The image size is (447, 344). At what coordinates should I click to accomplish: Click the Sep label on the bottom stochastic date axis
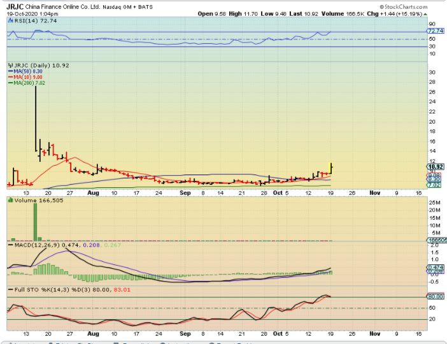click(x=185, y=334)
